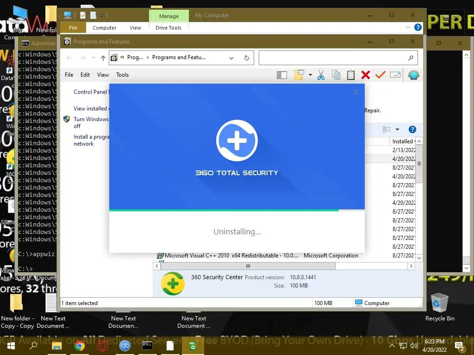Click the search magnifier icon
The width and height of the screenshot is (474, 355).
[411, 58]
